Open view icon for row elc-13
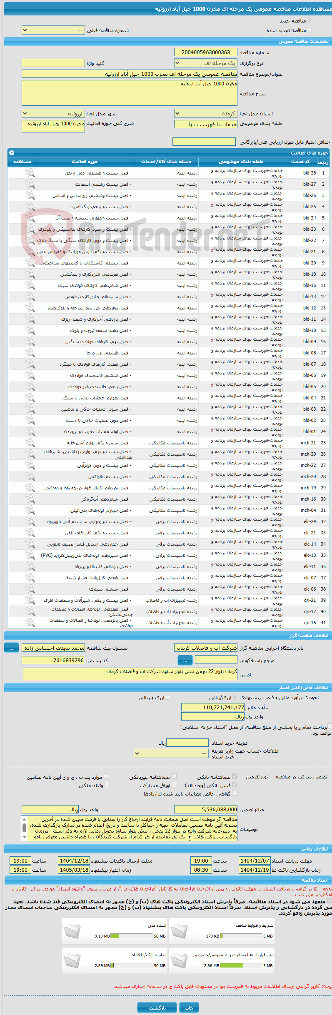Screen dimensions: 332x1015 pos(30,555)
